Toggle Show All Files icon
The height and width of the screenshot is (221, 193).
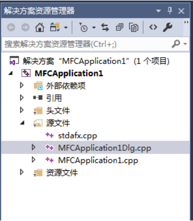134,27
